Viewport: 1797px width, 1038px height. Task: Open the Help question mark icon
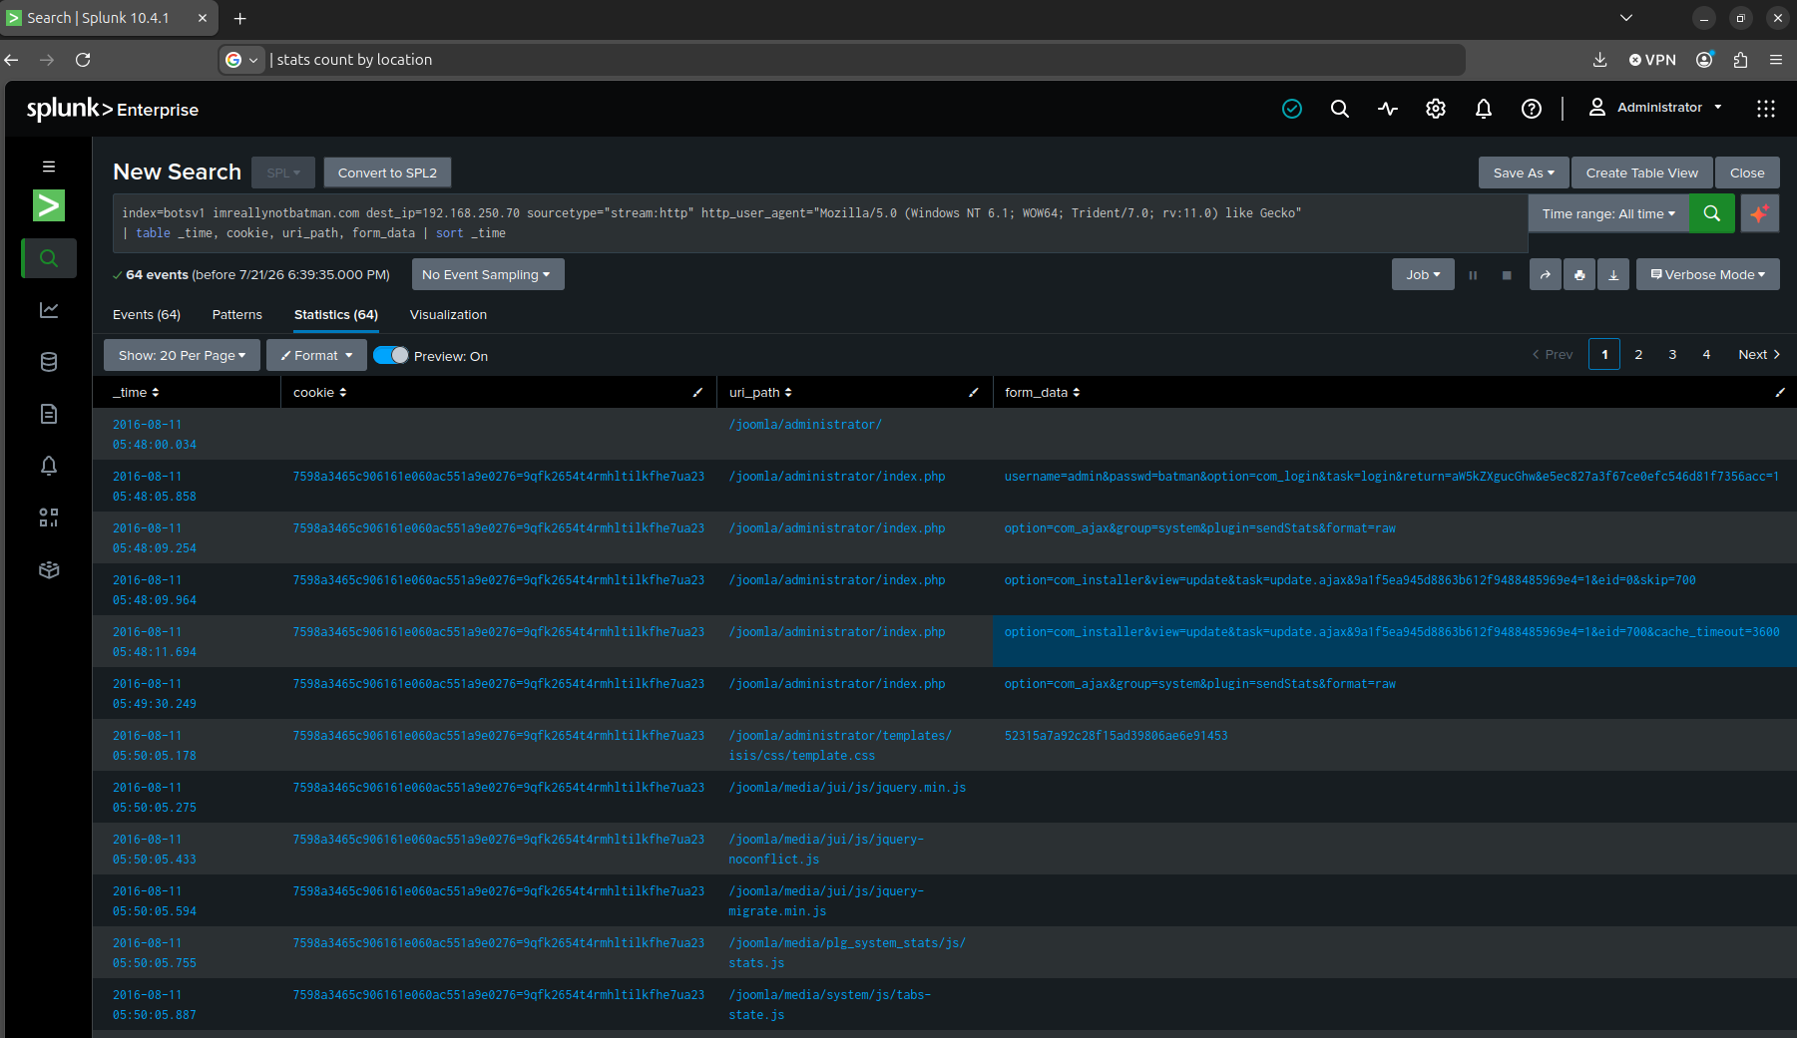(x=1532, y=109)
